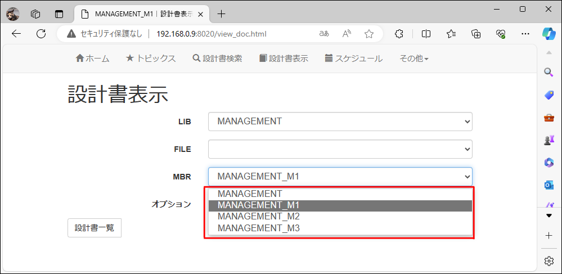This screenshot has height=274, width=562.
Task: Open 設計書検索 page
Action: (x=218, y=59)
